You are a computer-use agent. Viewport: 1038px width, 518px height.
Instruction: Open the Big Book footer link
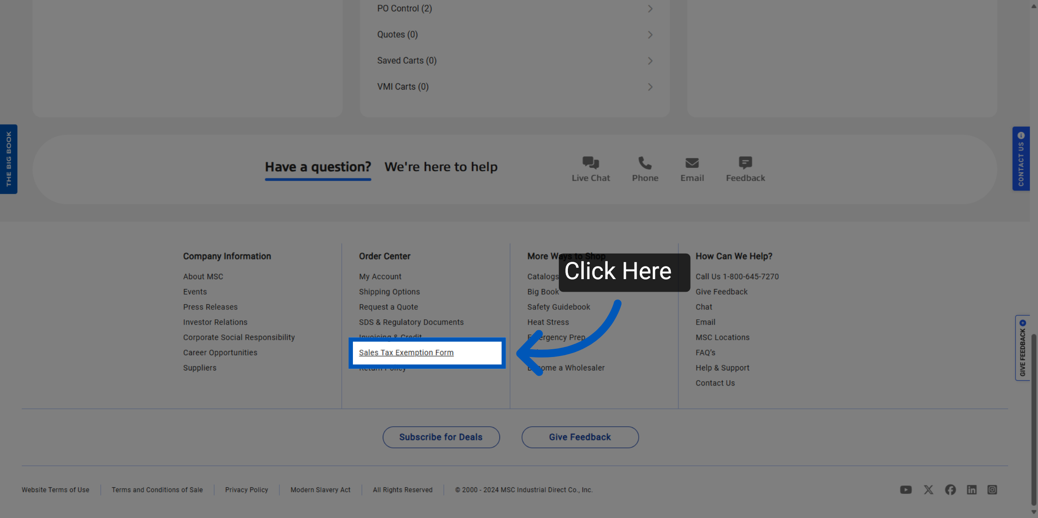click(543, 291)
